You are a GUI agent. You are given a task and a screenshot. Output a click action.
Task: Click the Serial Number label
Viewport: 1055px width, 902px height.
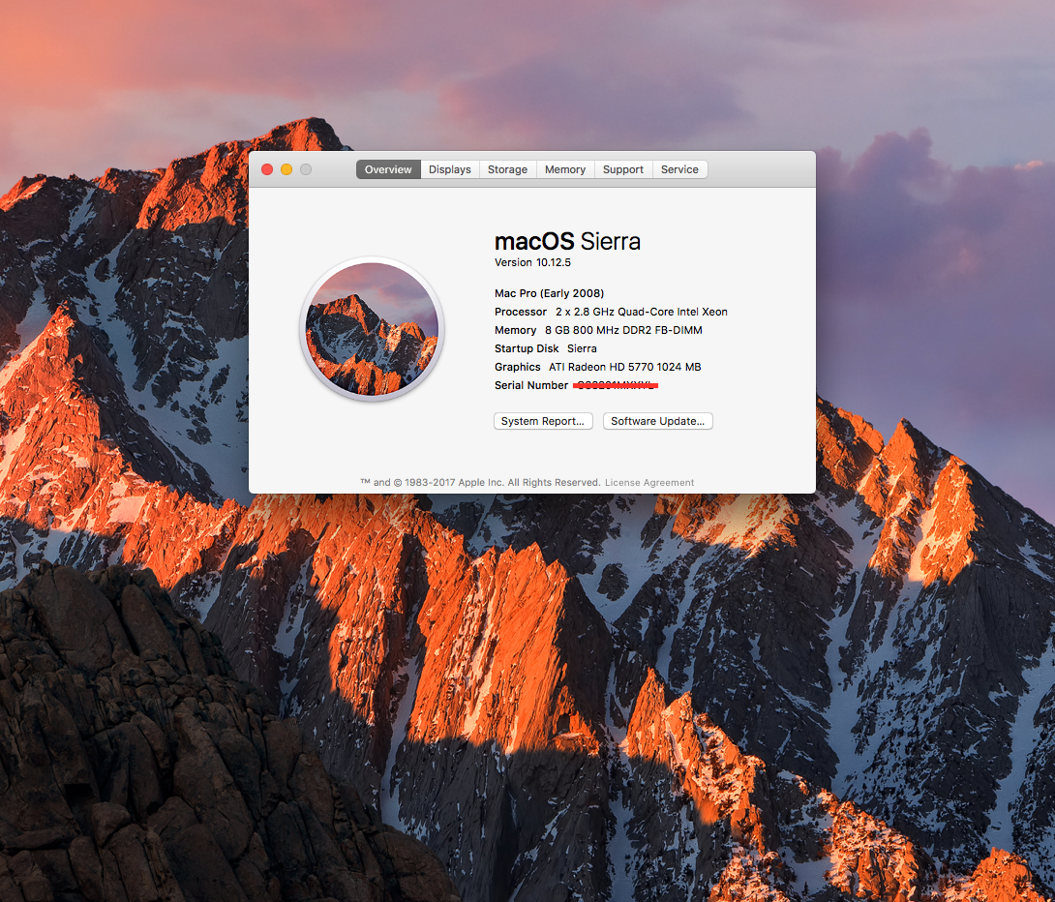(531, 385)
